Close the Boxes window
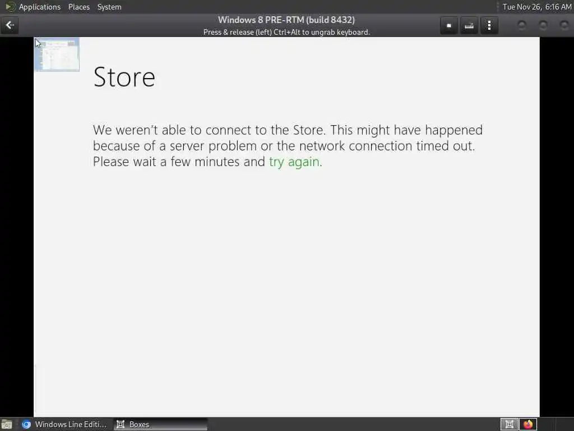The image size is (574, 431). tap(564, 25)
